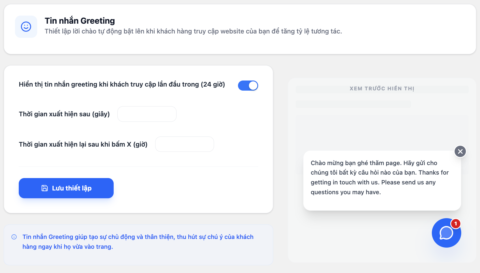This screenshot has height=273, width=480.
Task: Open the chat bubble launcher icon
Action: click(446, 233)
